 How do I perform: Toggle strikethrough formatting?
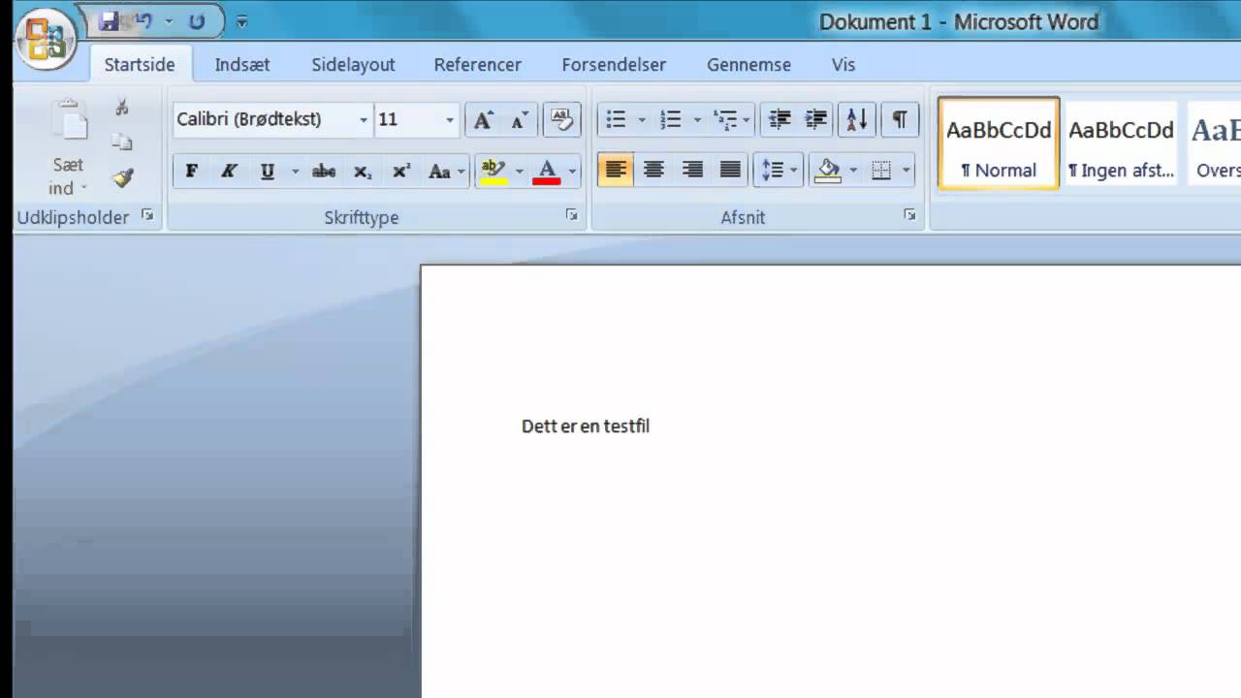[x=324, y=172]
